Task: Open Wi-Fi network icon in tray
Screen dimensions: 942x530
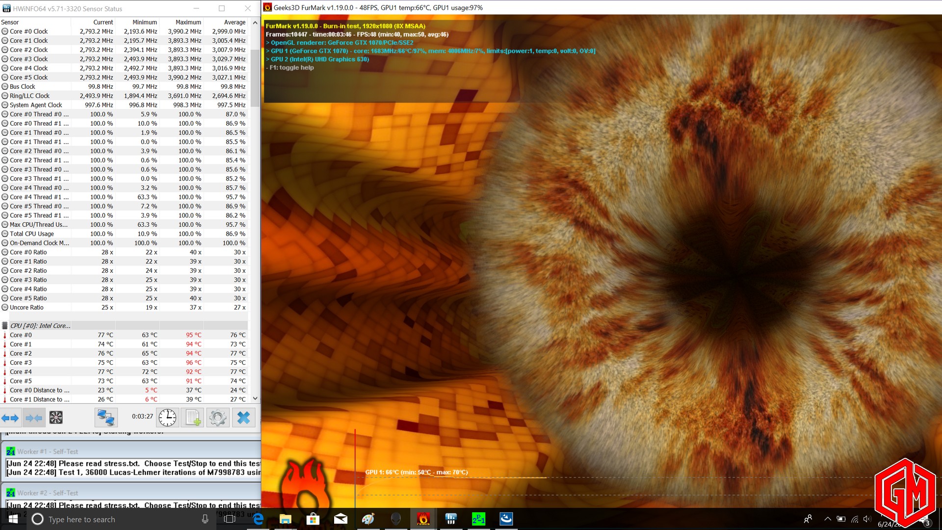Action: (855, 519)
